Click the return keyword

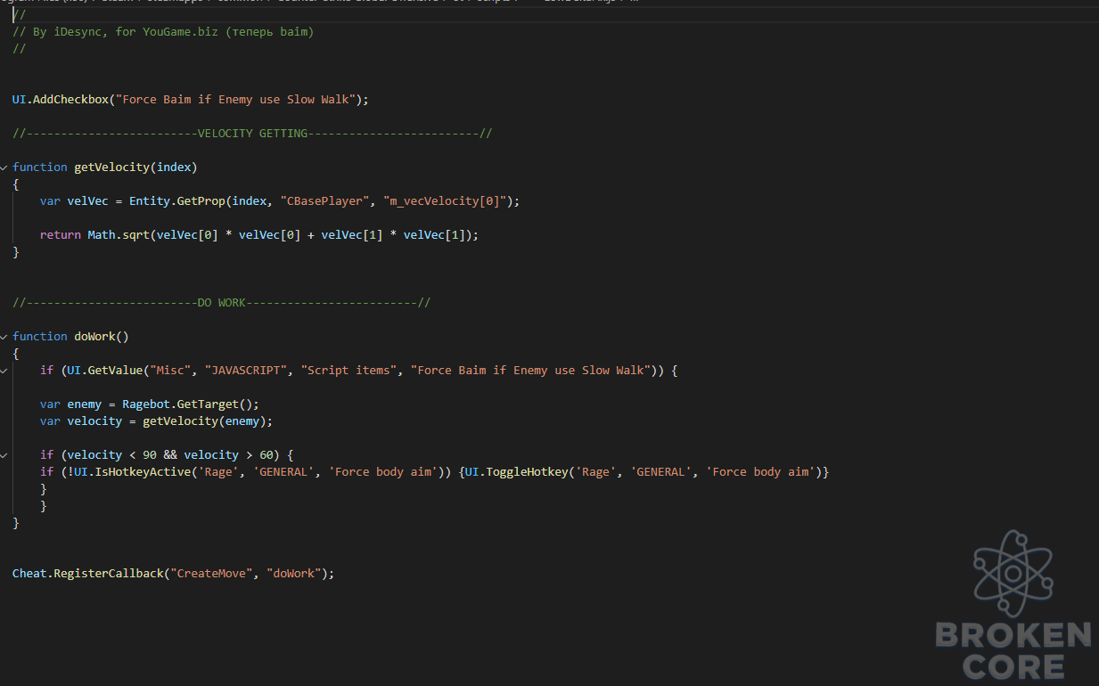point(61,235)
